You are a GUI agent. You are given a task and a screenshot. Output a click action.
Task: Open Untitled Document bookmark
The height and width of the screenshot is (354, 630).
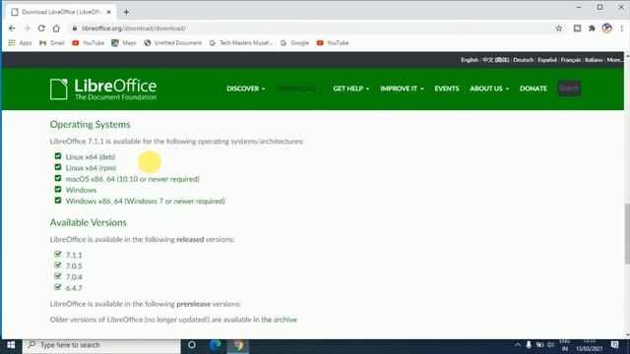tap(173, 42)
